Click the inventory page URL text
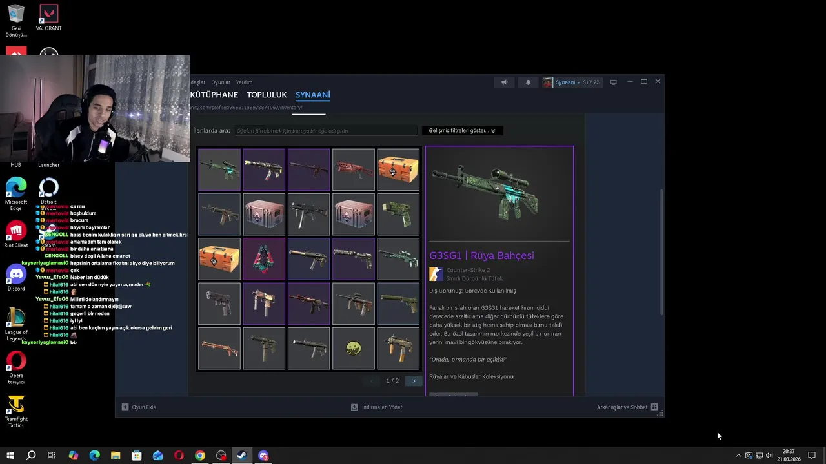Viewport: 826px width, 464px height. click(x=246, y=108)
